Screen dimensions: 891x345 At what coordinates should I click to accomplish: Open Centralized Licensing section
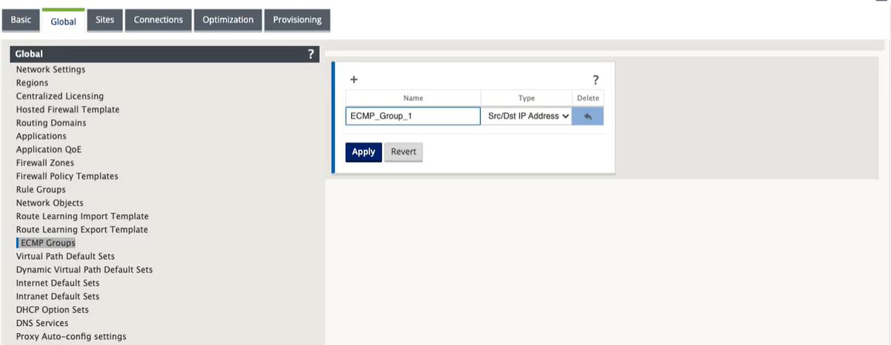tap(60, 96)
